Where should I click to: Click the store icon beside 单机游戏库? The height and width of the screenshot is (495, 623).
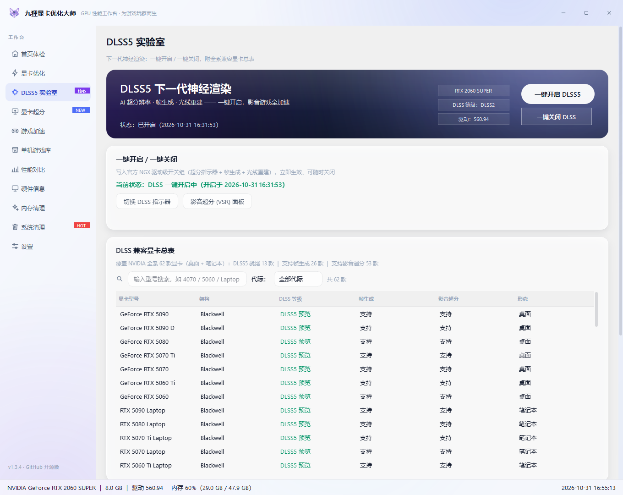point(15,150)
